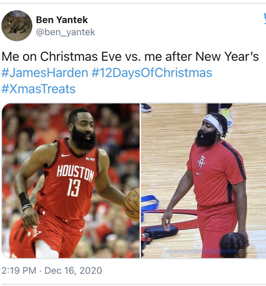Click the 2:19 PM timestamp
Image resolution: width=266 pixels, height=286 pixels.
(x=19, y=270)
